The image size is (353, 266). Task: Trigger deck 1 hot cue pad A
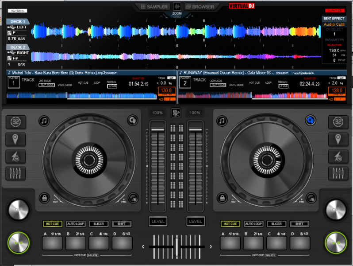pyautogui.click(x=52, y=243)
